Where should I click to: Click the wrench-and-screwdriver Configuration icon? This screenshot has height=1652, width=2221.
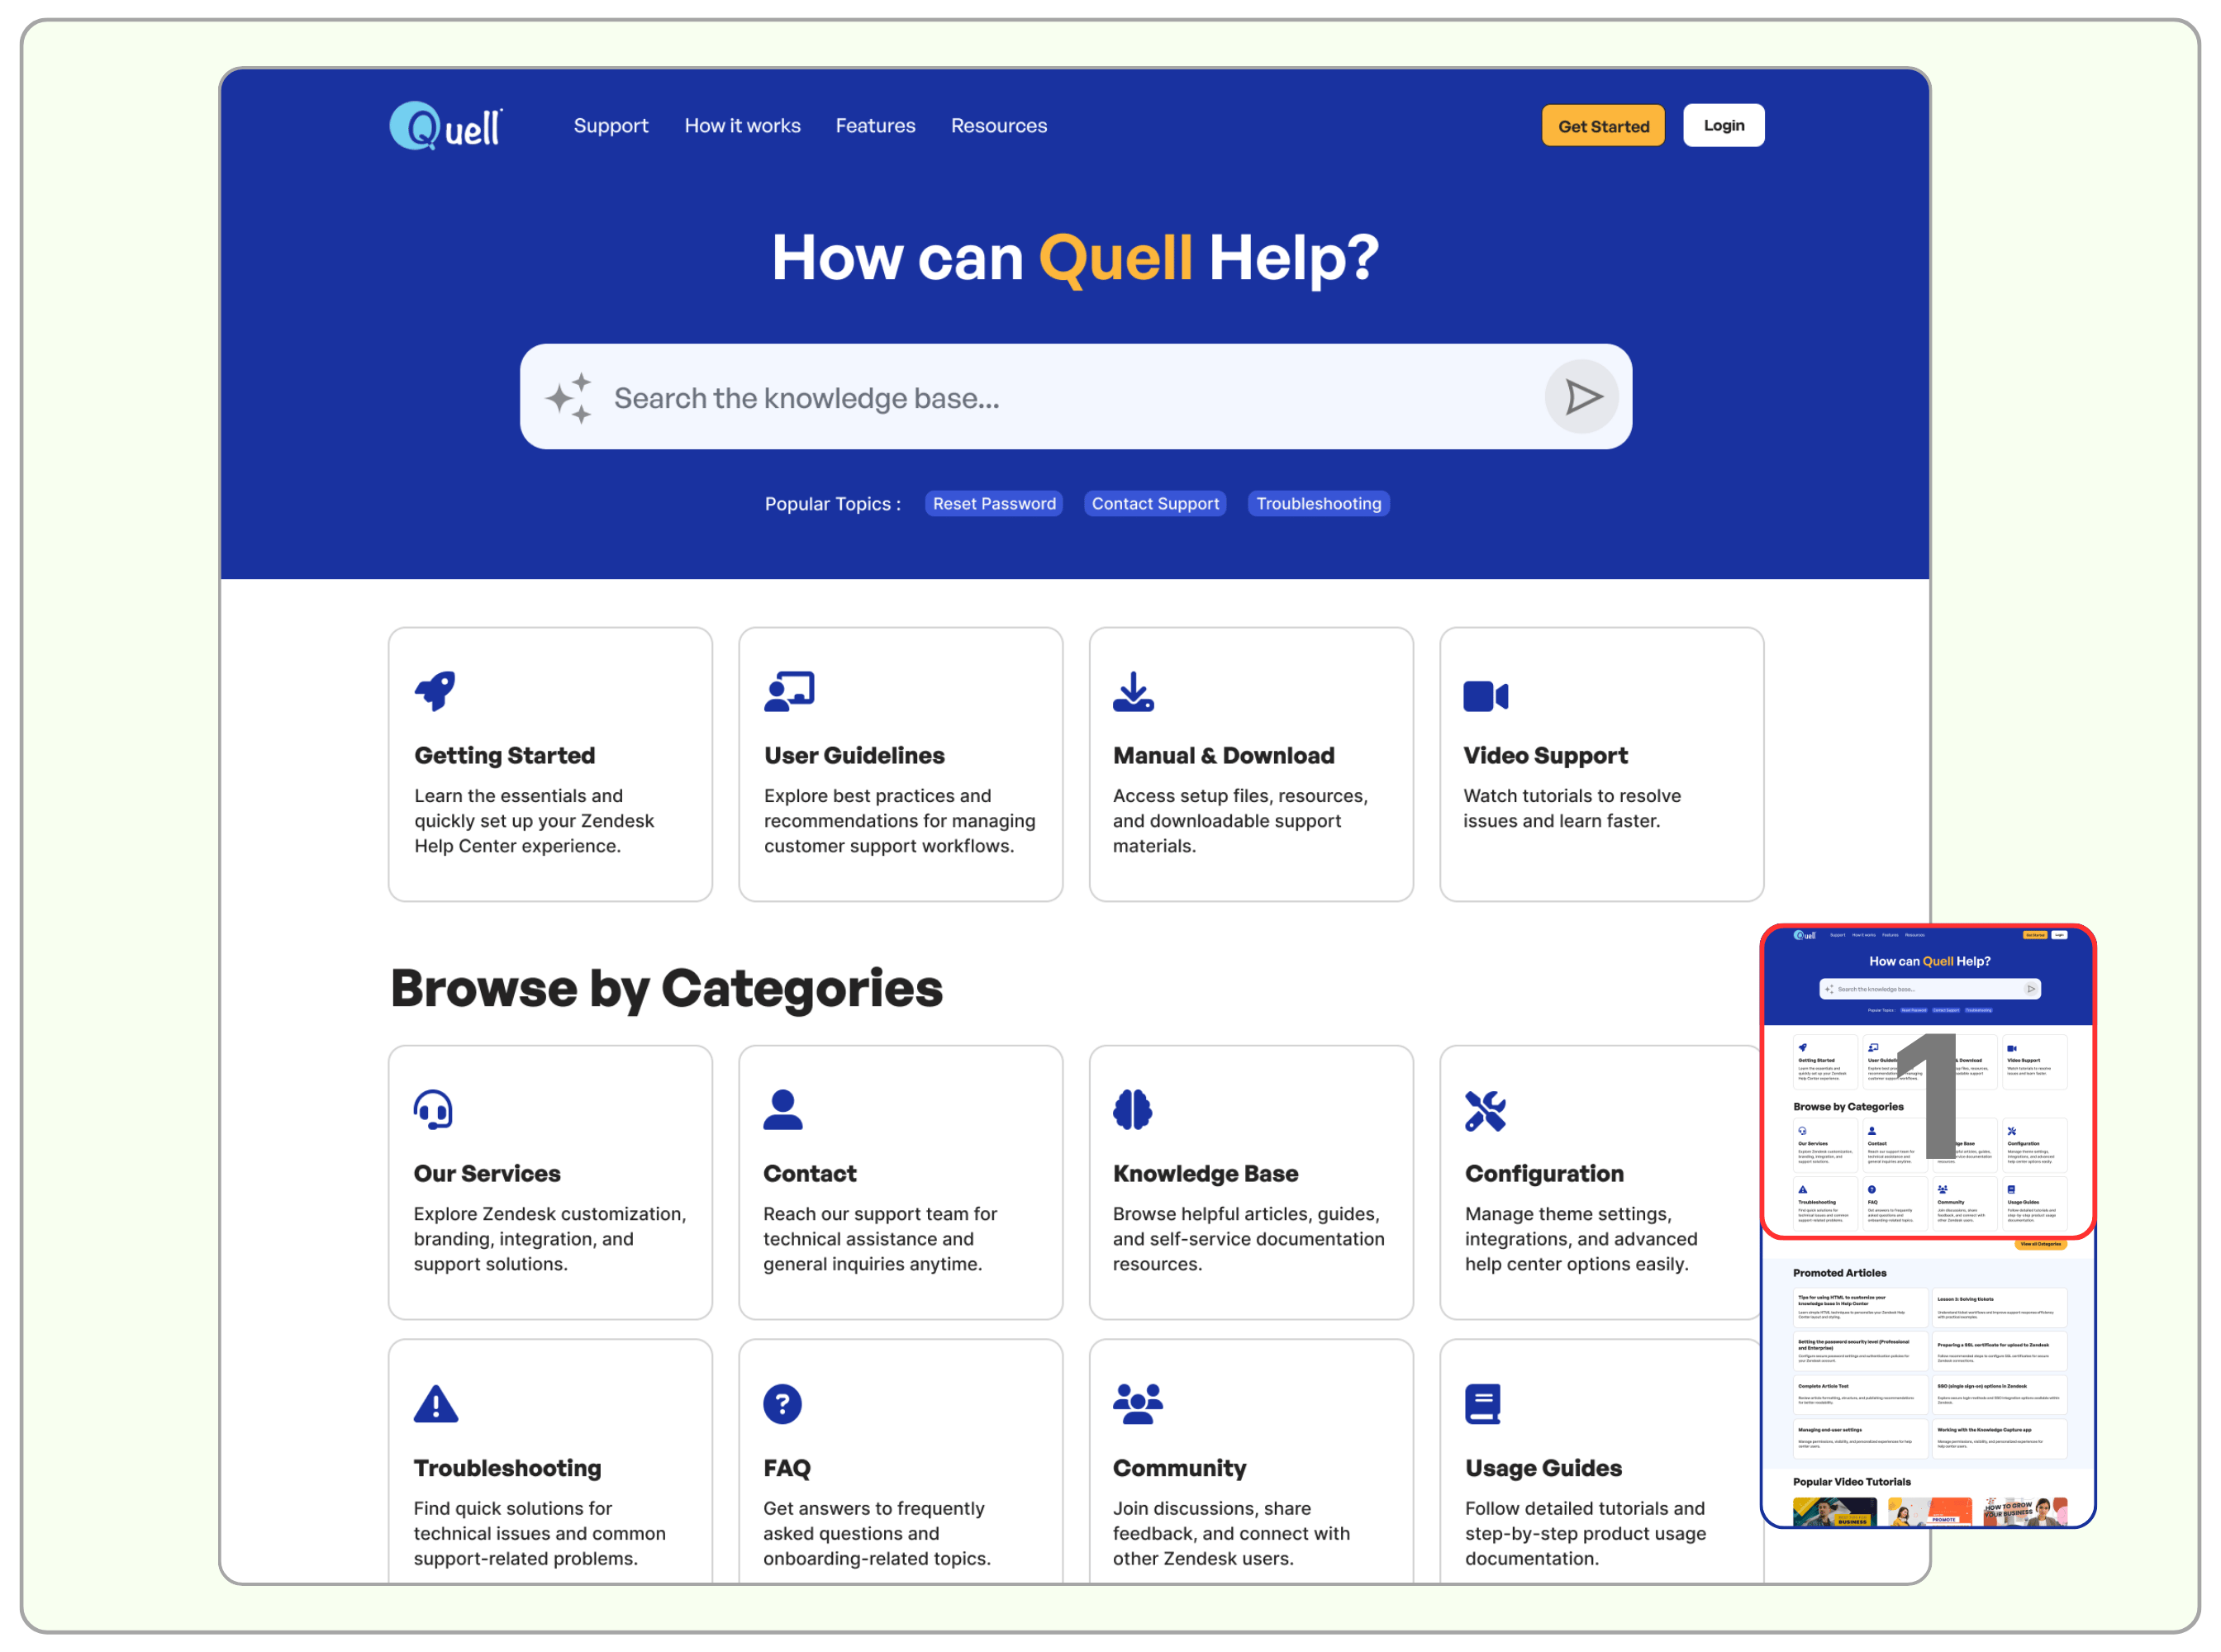1486,1110
